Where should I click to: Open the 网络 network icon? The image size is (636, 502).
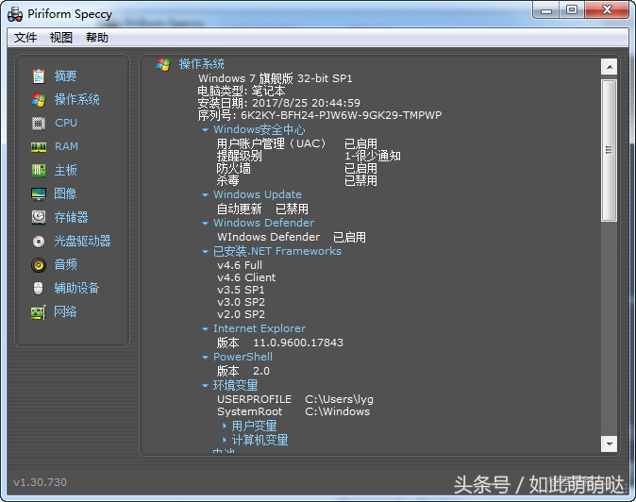pos(39,312)
